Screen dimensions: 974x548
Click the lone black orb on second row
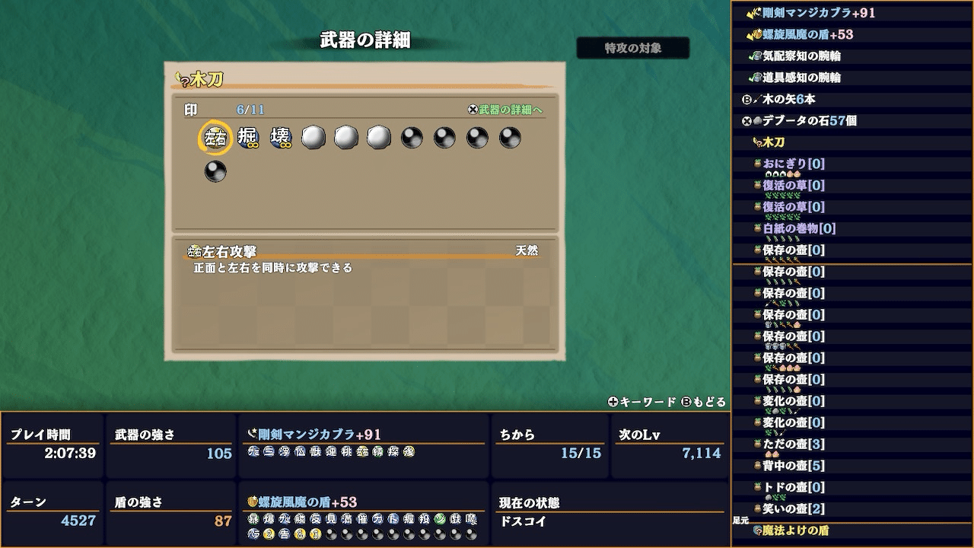tap(215, 171)
